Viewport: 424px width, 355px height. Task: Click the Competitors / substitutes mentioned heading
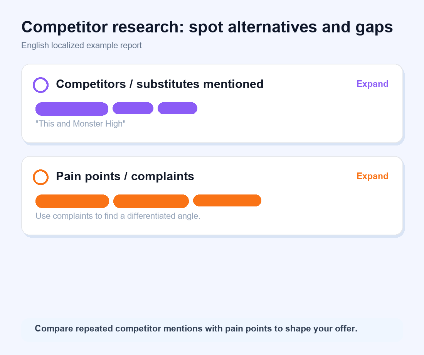pyautogui.click(x=160, y=84)
